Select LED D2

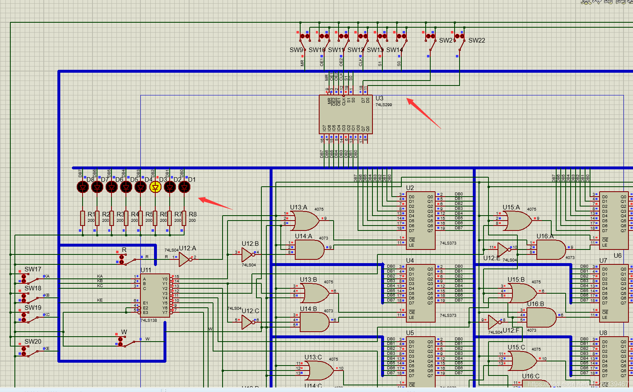pos(170,187)
